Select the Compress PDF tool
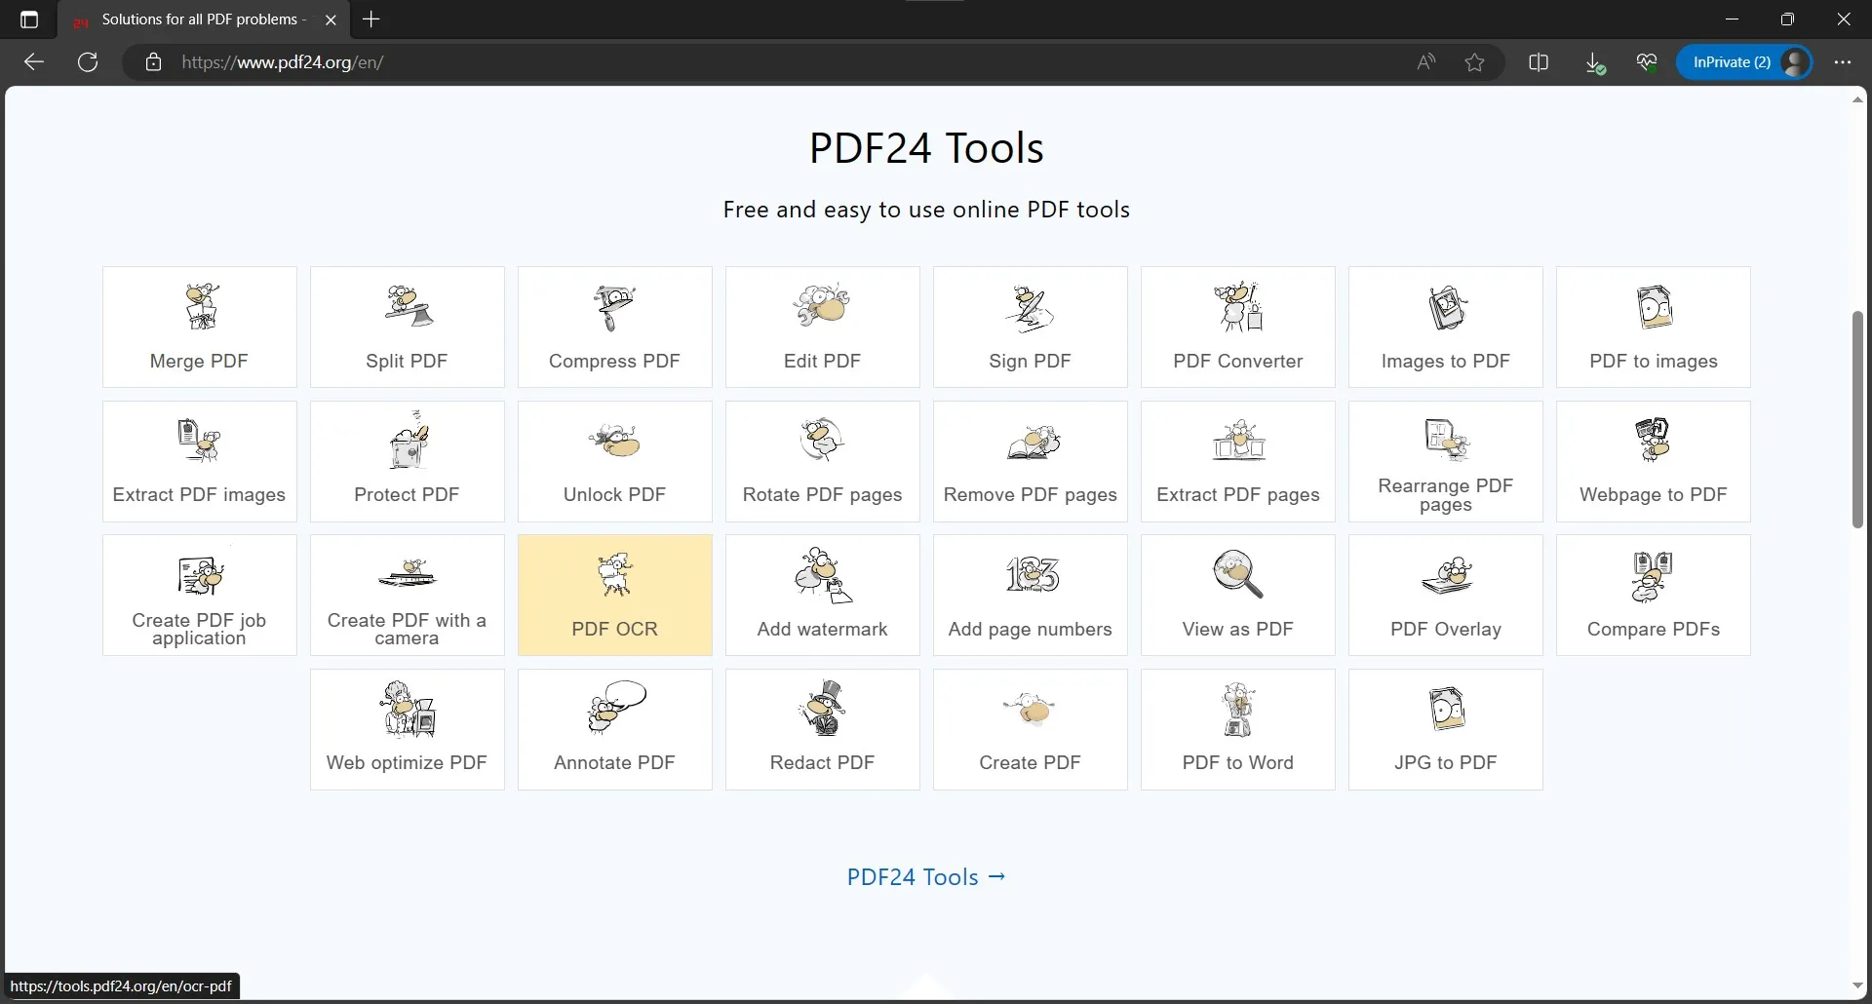The image size is (1872, 1004). [614, 327]
